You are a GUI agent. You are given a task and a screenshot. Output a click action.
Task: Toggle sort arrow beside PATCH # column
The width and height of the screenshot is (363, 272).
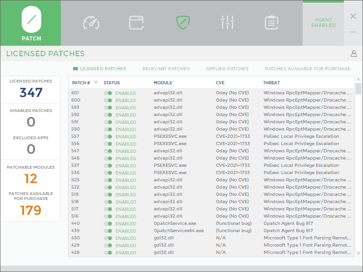(x=96, y=83)
